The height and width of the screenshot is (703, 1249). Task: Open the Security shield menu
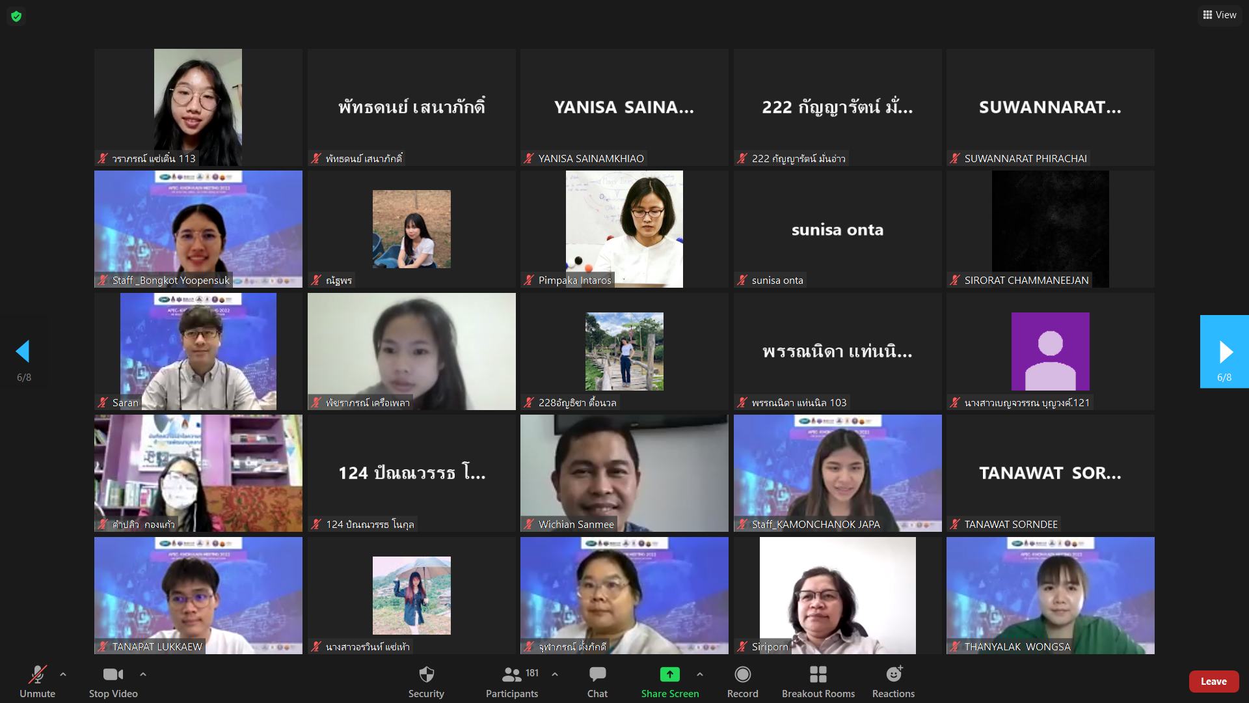point(426,681)
